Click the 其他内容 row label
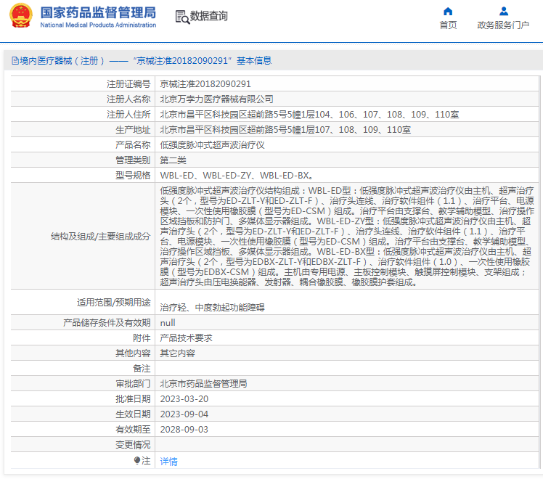Screen dimensions: 543x479 click(x=133, y=353)
